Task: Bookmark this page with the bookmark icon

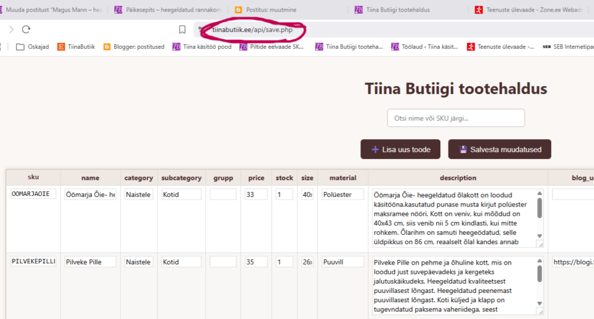Action: click(182, 30)
